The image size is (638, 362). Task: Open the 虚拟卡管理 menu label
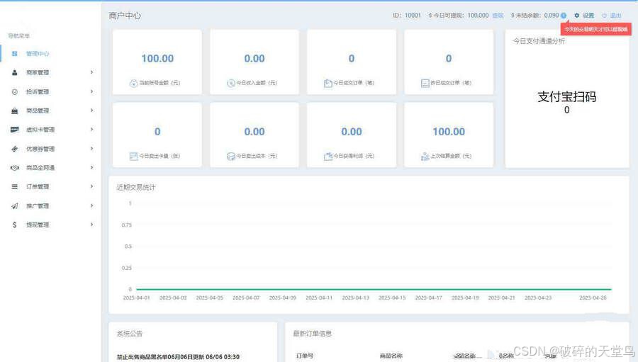(x=40, y=130)
